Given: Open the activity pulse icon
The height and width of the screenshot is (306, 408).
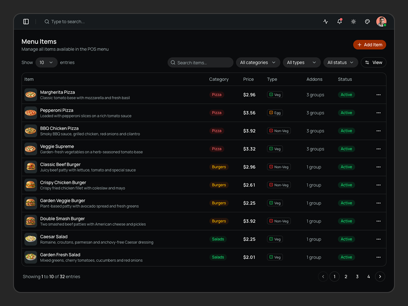Looking at the screenshot, I should click(326, 22).
